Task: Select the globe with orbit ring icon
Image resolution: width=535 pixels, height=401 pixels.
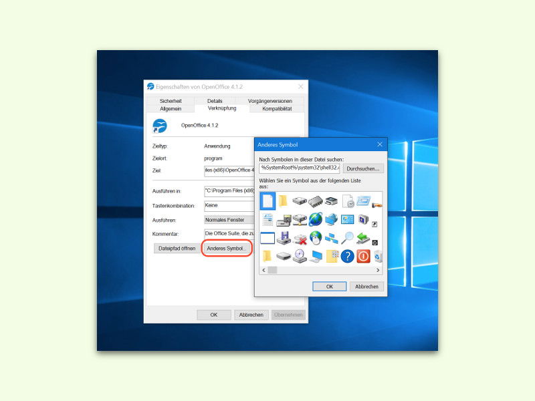Action: (316, 219)
